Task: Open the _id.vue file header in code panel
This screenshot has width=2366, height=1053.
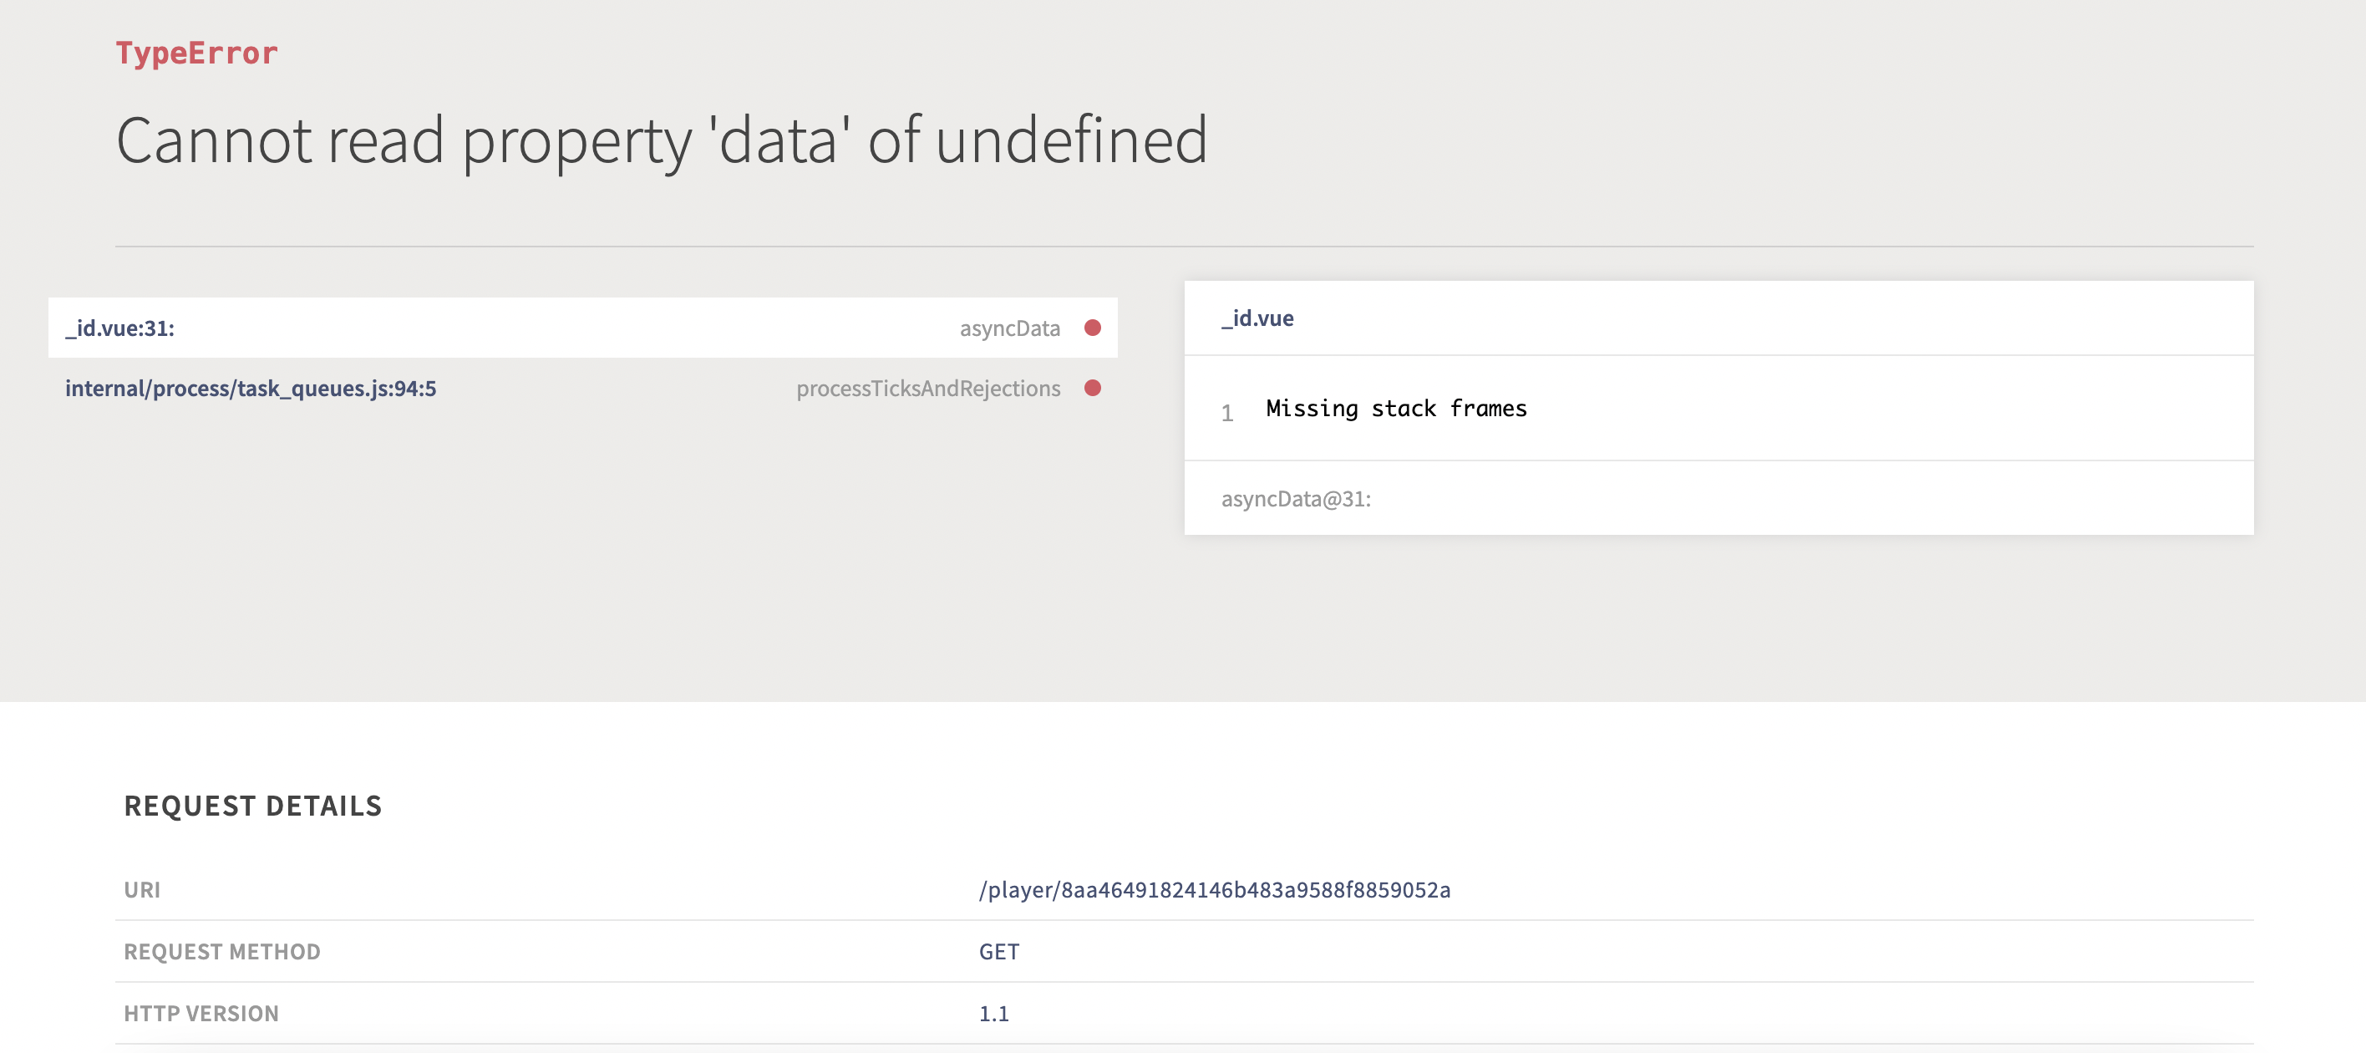Action: pyautogui.click(x=1257, y=319)
